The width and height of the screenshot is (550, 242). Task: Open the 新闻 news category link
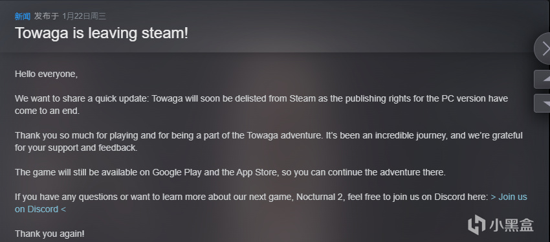[23, 16]
